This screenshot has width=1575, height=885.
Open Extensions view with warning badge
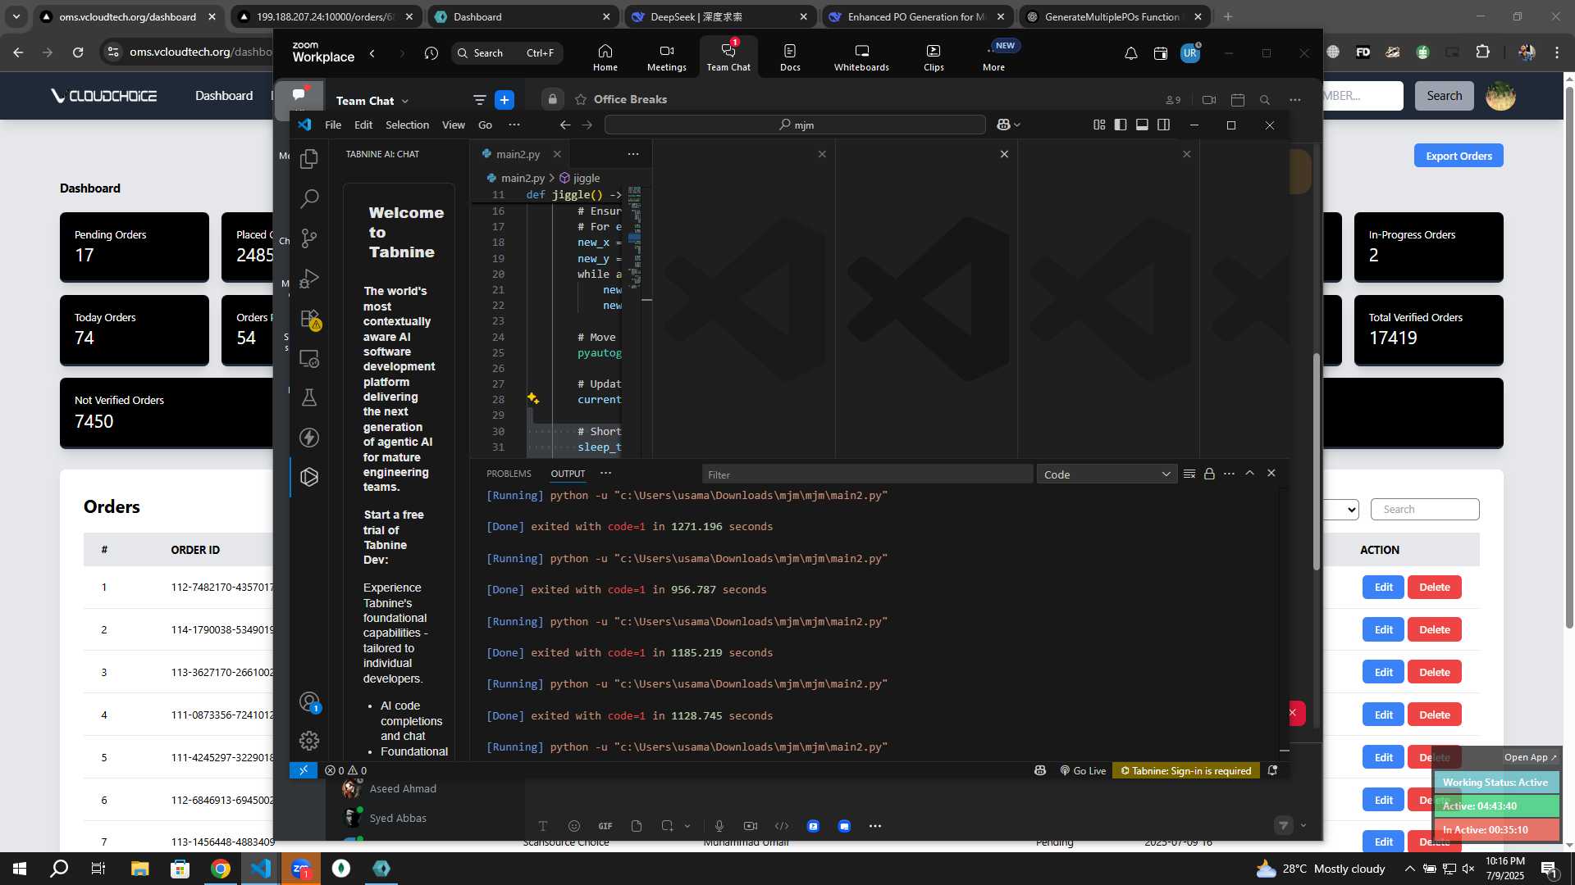coord(309,319)
